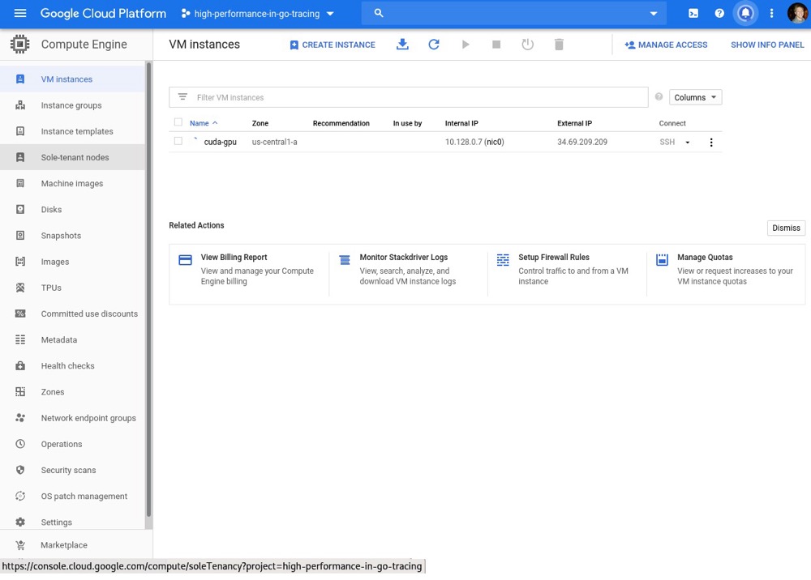
Task: Open Security scans page
Action: 72,470
